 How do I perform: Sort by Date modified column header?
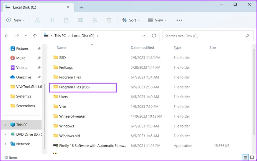click(142, 47)
